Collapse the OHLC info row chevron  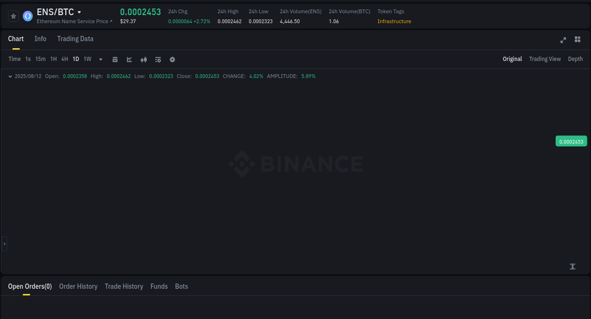(x=10, y=76)
